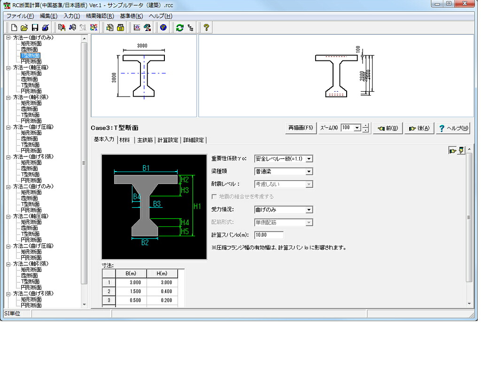The width and height of the screenshot is (481, 375).
Task: Collapse the 方法二(軸圧縮) tree node
Action: tap(8, 216)
